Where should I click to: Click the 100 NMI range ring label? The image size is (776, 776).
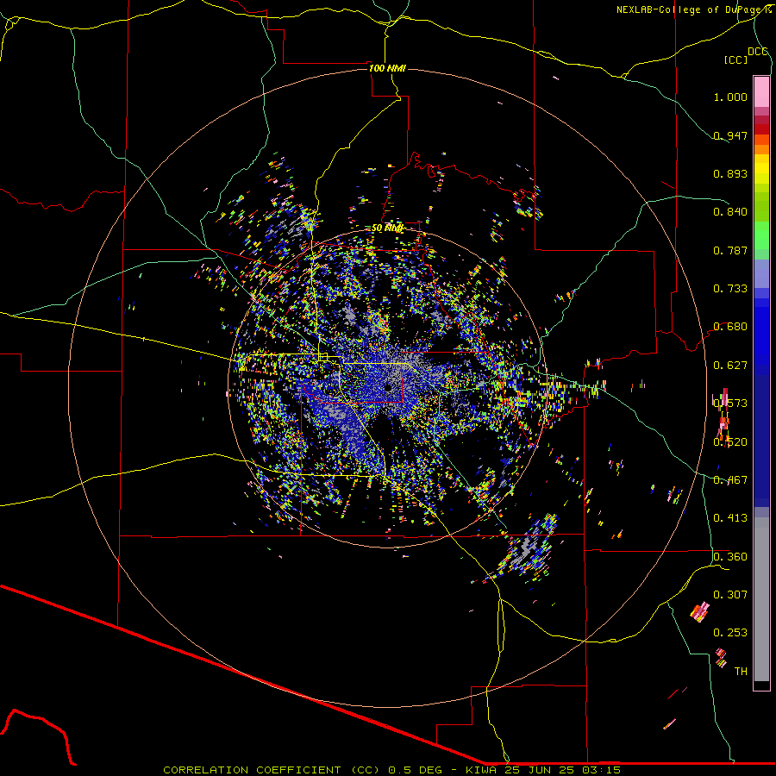pyautogui.click(x=387, y=68)
